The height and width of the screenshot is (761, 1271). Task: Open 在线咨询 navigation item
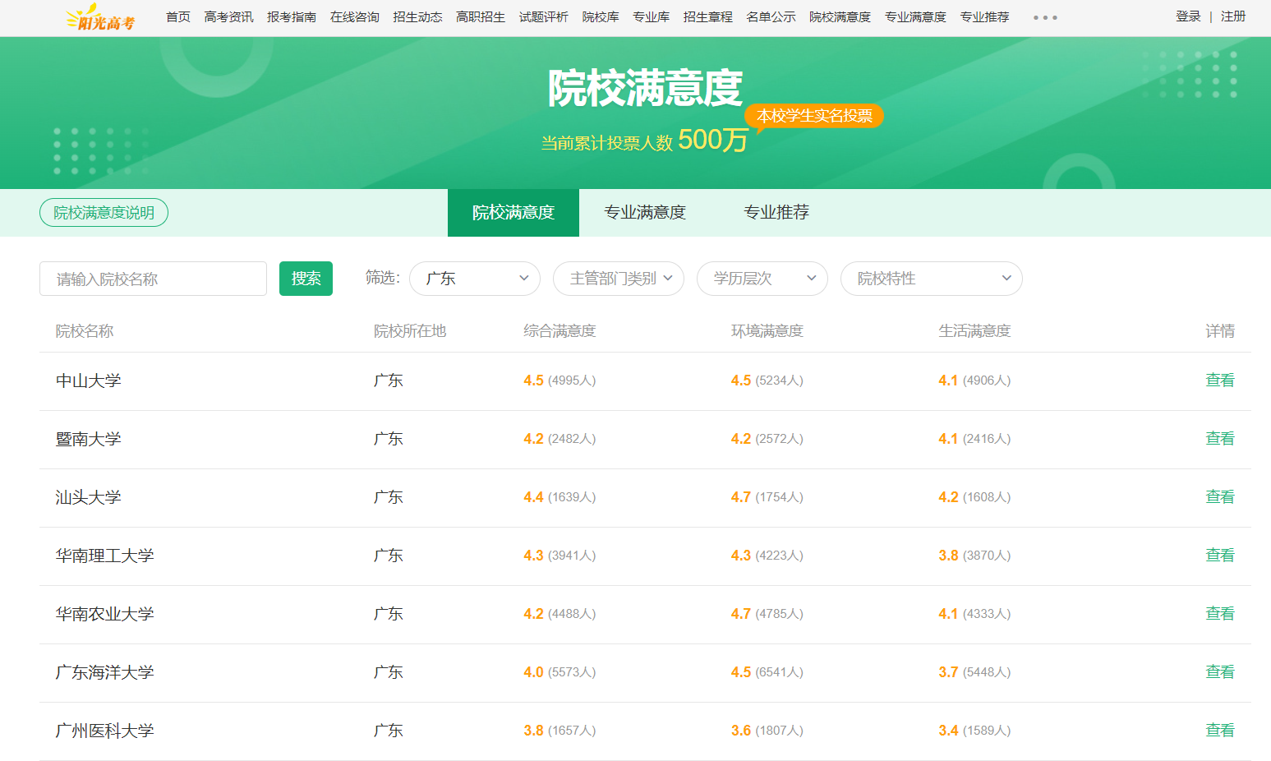pos(355,17)
